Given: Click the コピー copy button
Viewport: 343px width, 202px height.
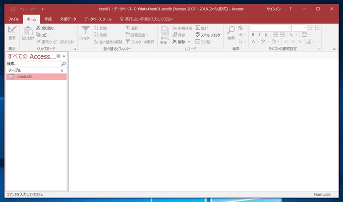Looking at the screenshot, I should point(43,35).
